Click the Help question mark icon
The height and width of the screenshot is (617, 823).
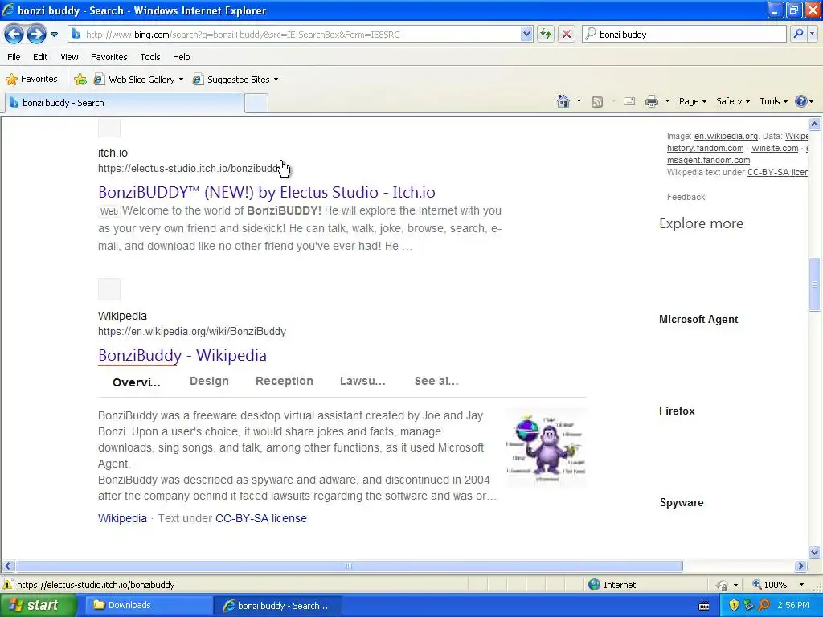[801, 101]
